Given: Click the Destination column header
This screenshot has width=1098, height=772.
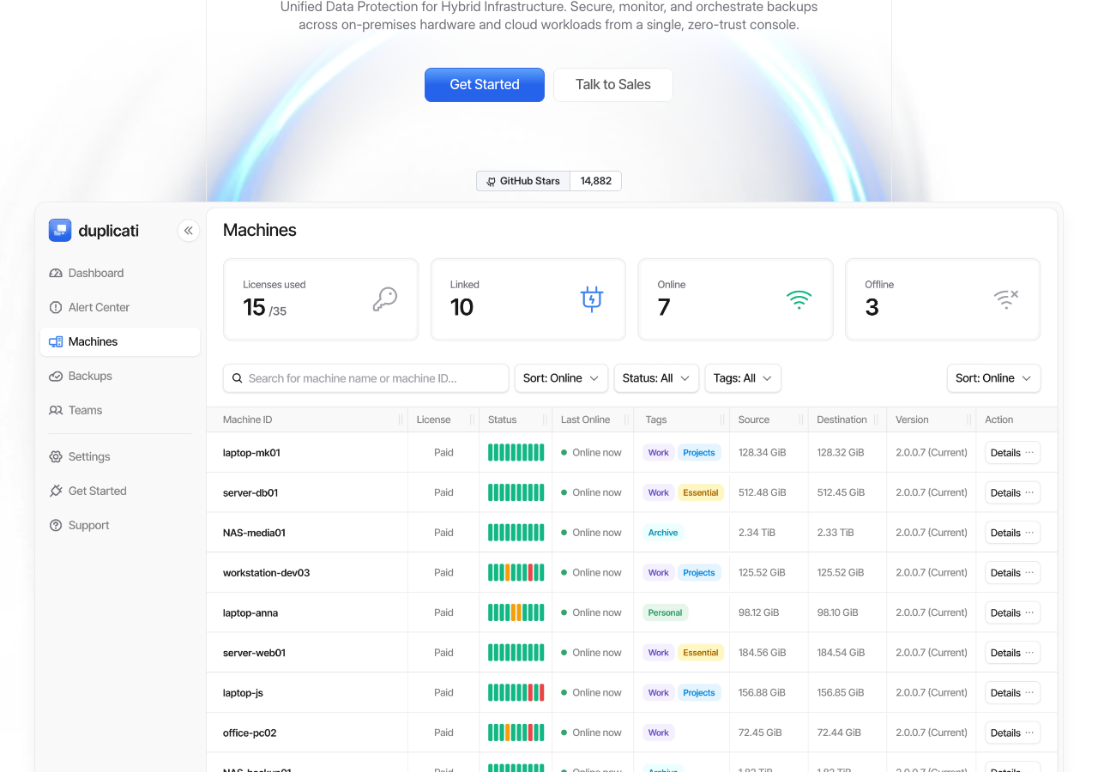Looking at the screenshot, I should 842,419.
